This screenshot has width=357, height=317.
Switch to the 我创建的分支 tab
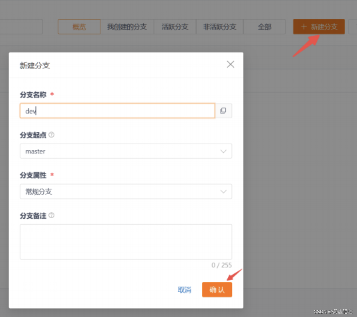127,27
